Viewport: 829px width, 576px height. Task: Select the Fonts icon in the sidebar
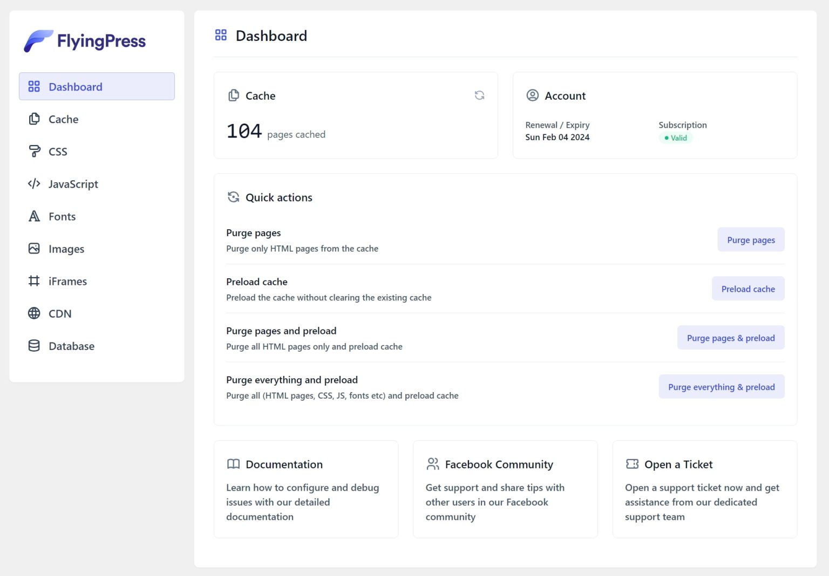click(33, 216)
